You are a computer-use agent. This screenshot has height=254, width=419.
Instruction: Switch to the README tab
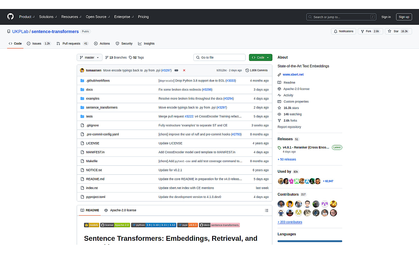tap(90, 210)
